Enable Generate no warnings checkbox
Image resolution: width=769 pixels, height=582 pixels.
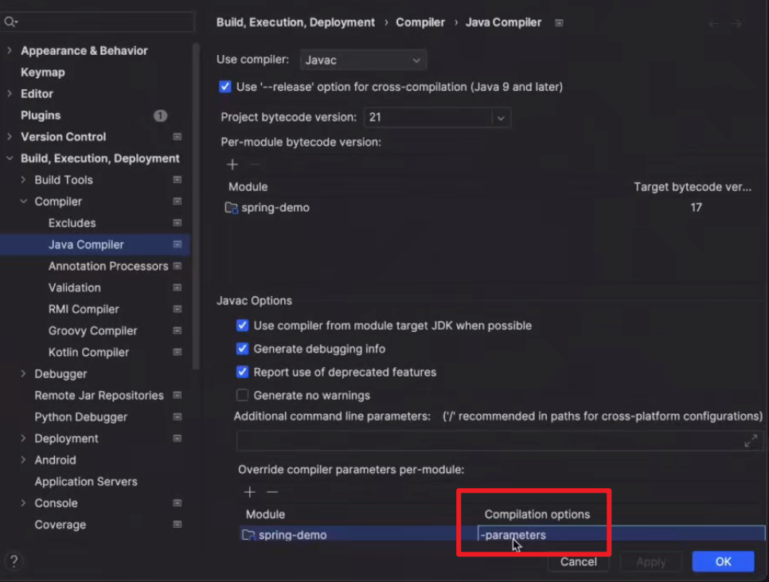[x=243, y=395]
